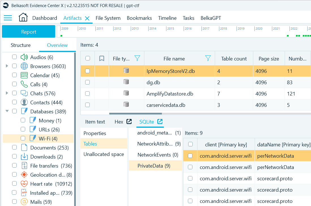The height and width of the screenshot is (206, 311).
Task: Click the Money feather icon
Action: pyautogui.click(x=33, y=120)
